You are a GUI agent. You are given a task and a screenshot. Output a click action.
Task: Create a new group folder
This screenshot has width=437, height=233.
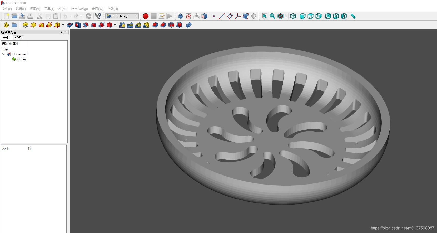tap(14, 25)
